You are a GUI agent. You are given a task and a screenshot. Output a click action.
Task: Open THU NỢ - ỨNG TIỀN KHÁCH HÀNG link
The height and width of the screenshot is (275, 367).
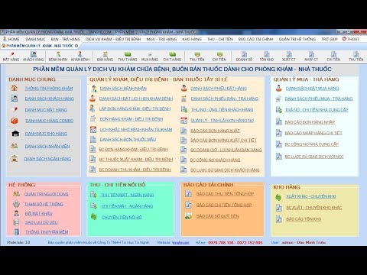(x=222, y=109)
